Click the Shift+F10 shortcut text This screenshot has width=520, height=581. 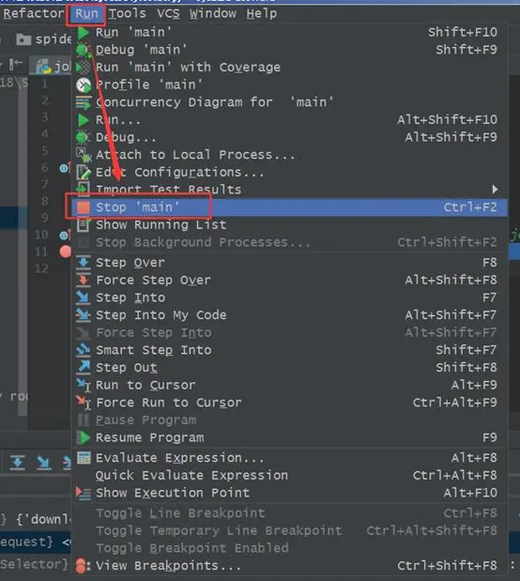[463, 32]
